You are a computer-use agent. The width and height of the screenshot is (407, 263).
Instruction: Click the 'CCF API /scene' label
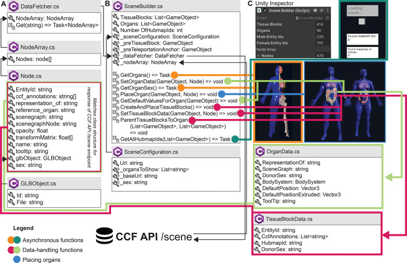point(154,236)
